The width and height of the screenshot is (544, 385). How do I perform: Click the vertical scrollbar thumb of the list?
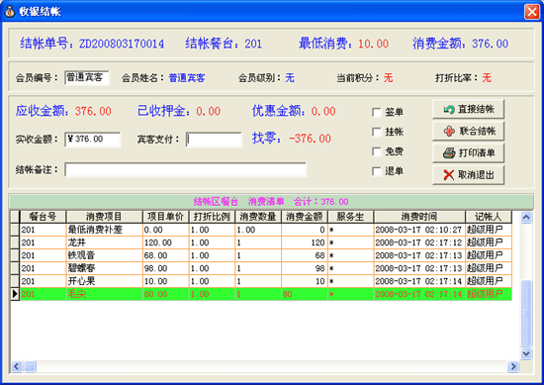point(526,313)
